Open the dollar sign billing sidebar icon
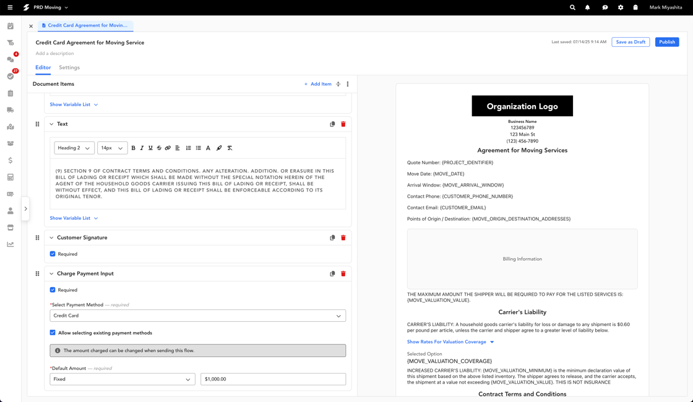This screenshot has height=402, width=693. [11, 160]
